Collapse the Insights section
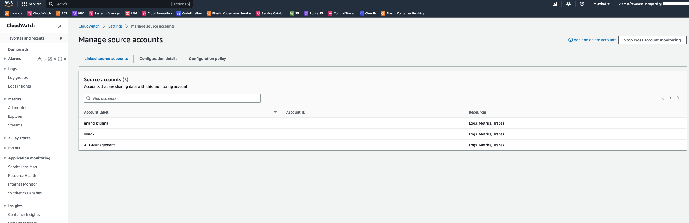689x223 pixels. click(5, 206)
